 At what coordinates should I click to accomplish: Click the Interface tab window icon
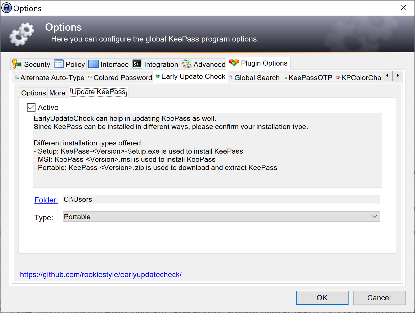[93, 64]
